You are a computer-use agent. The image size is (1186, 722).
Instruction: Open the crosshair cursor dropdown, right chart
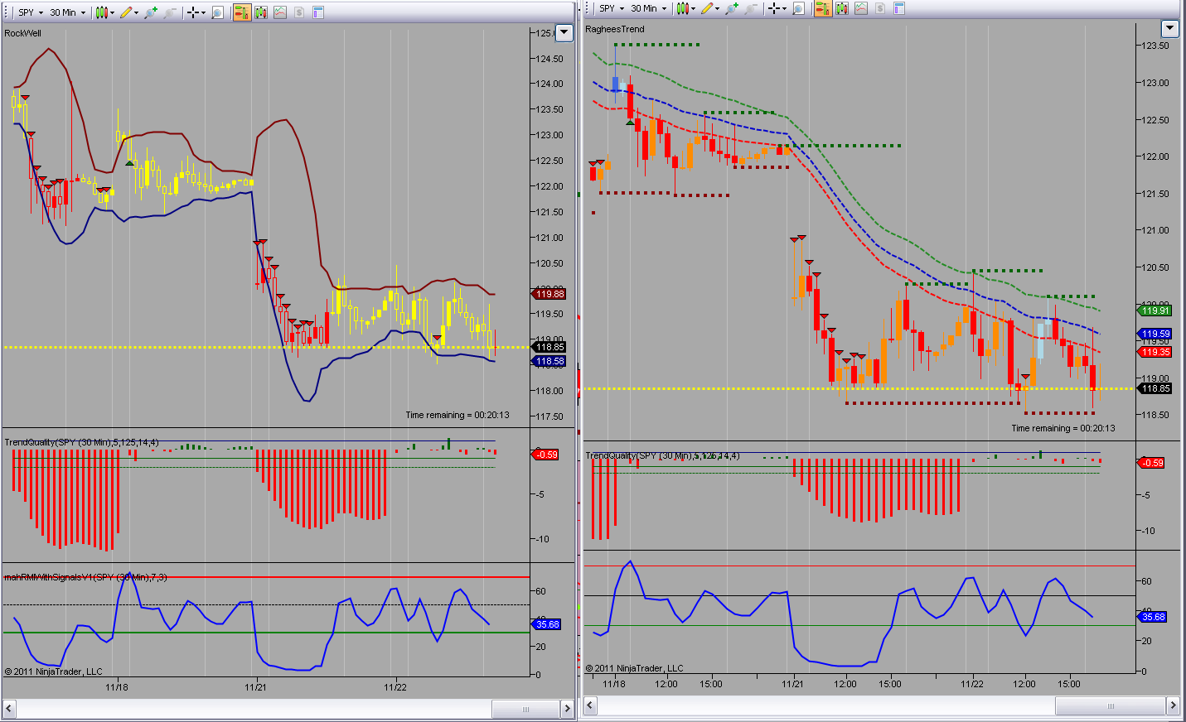(x=777, y=8)
